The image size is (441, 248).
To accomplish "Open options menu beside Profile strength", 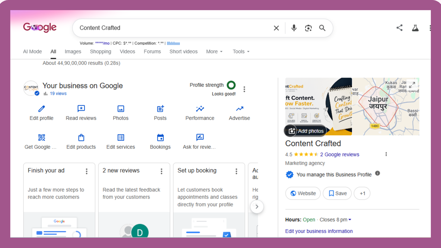I will tap(244, 89).
